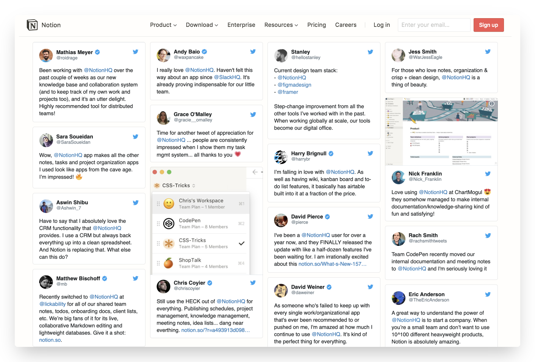Open the @lickability mention link
Image resolution: width=535 pixels, height=362 pixels.
pos(52,304)
